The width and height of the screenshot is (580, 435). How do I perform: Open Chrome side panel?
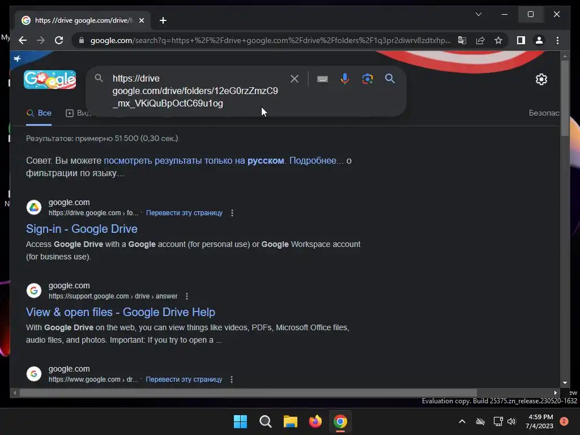(521, 40)
